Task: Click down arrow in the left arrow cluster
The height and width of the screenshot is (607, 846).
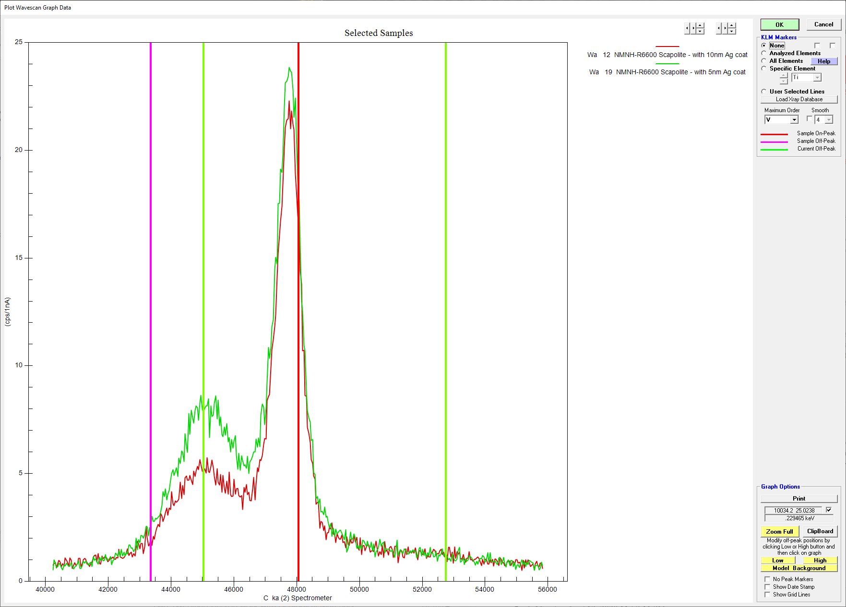Action: 700,31
